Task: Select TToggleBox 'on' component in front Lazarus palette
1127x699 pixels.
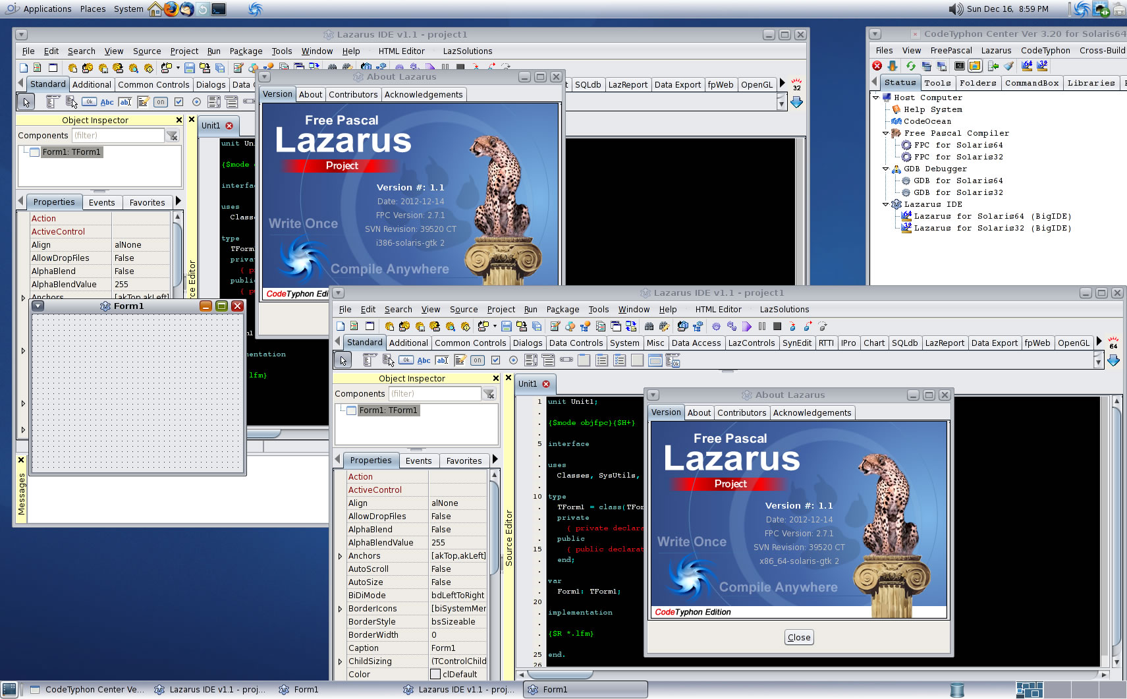Action: 478,360
